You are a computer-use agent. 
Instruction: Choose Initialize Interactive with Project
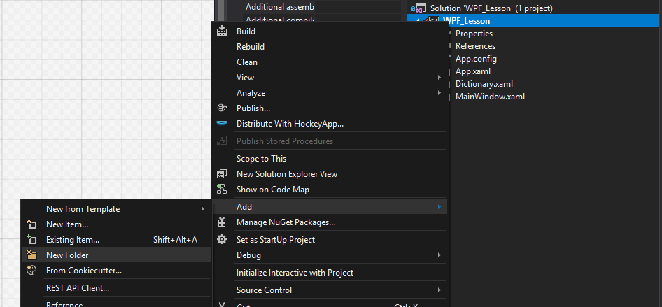(330, 273)
